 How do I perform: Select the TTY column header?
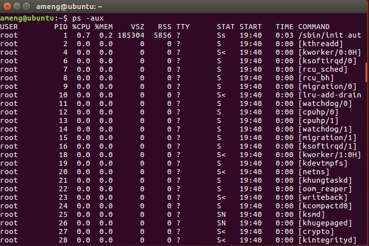pos(183,27)
